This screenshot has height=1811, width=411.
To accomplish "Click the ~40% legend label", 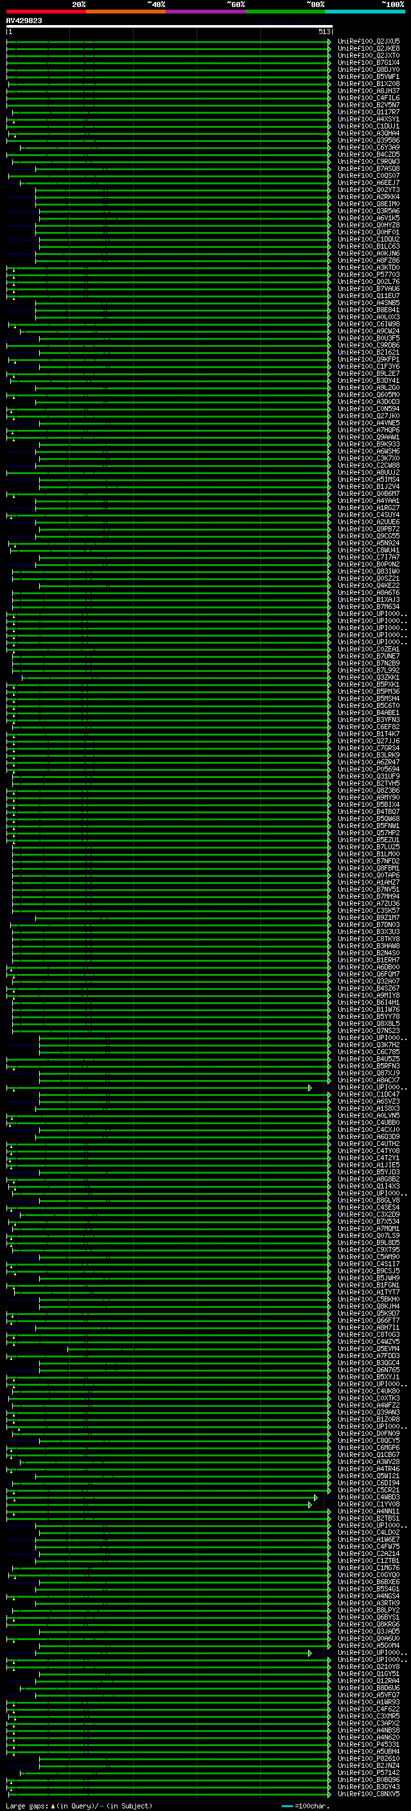I will [156, 4].
